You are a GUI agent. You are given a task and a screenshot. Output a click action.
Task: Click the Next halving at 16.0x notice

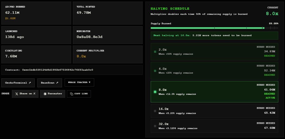tap(214, 36)
